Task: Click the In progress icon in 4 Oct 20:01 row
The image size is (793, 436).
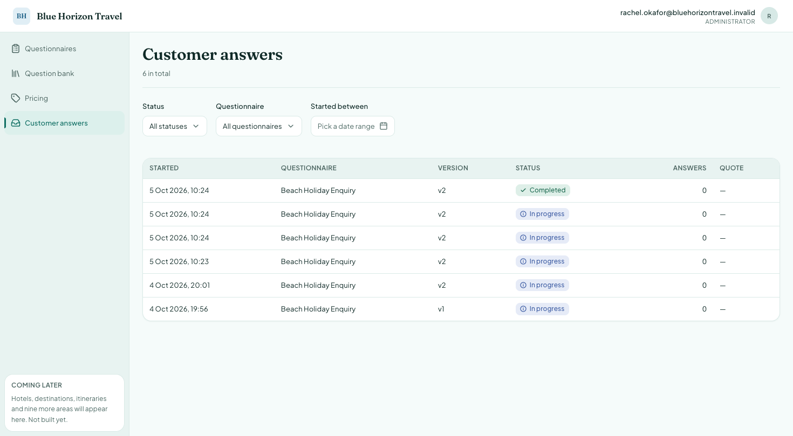Action: [523, 285]
